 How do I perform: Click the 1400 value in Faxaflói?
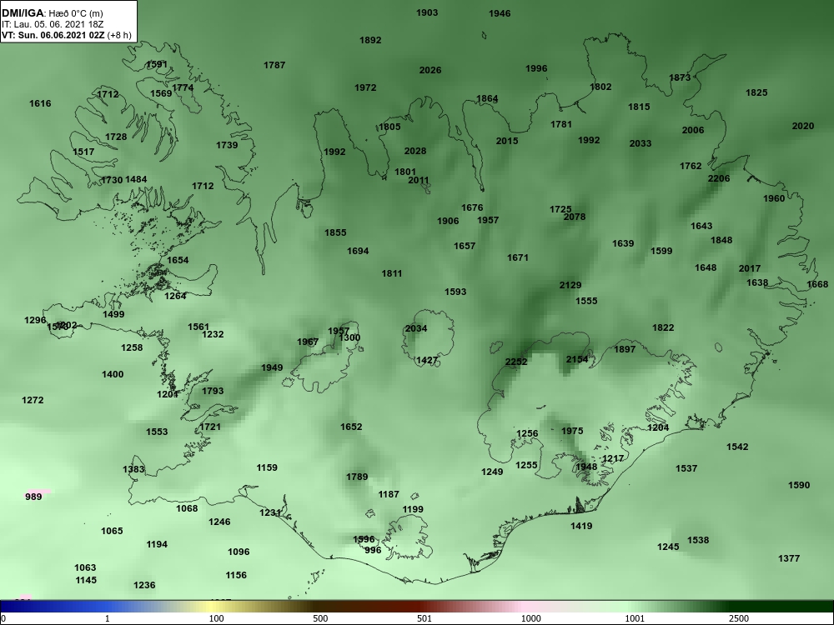[113, 375]
